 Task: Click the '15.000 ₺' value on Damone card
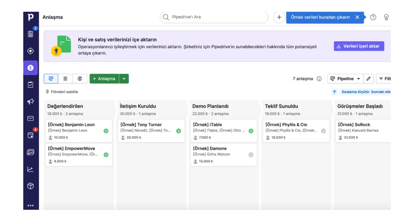coord(206,161)
